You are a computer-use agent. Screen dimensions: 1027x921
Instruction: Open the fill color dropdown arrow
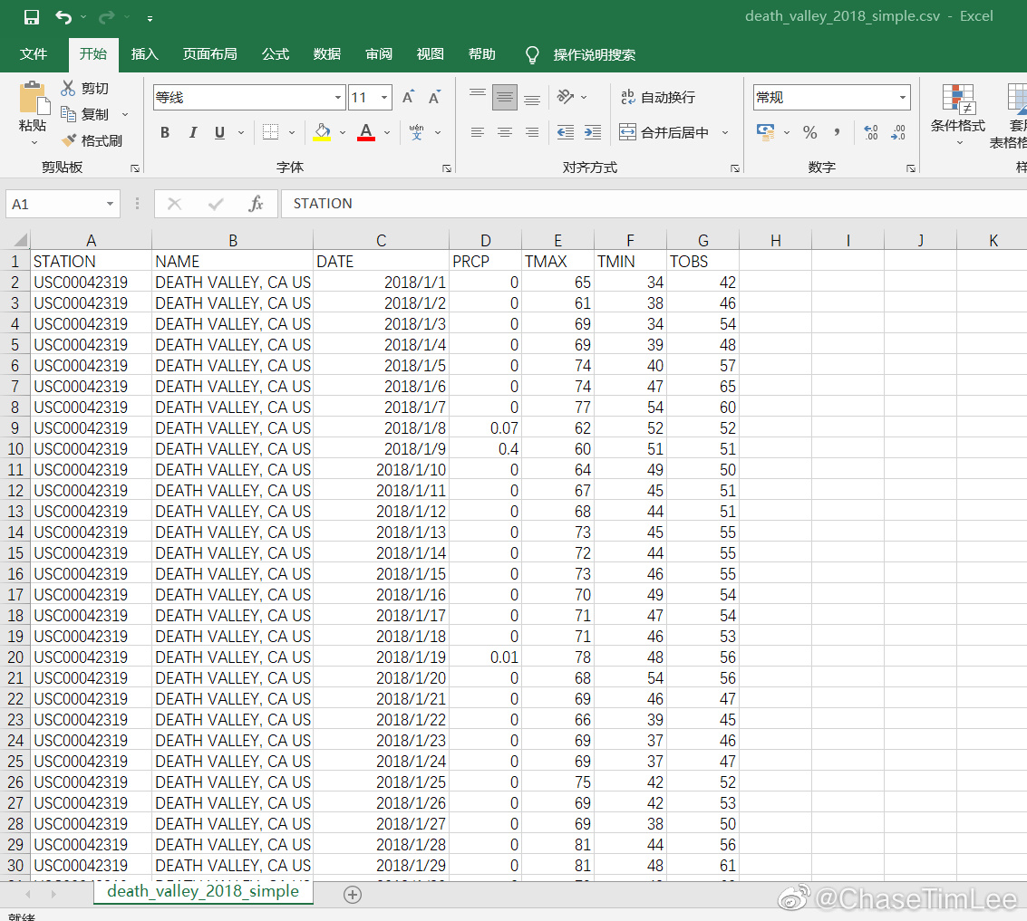click(343, 133)
